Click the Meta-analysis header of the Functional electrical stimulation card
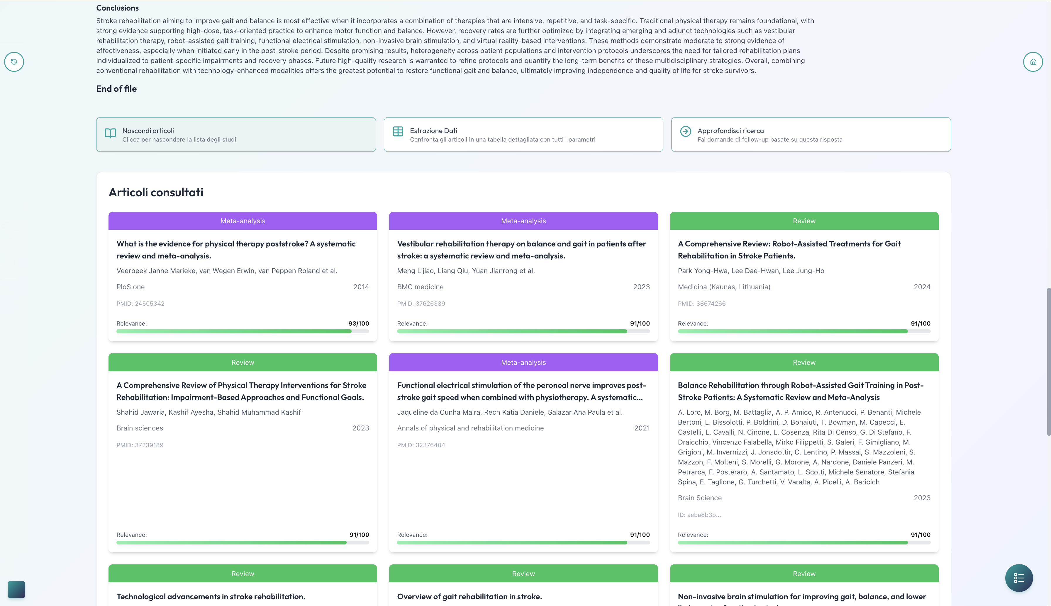The image size is (1051, 606). 523,362
